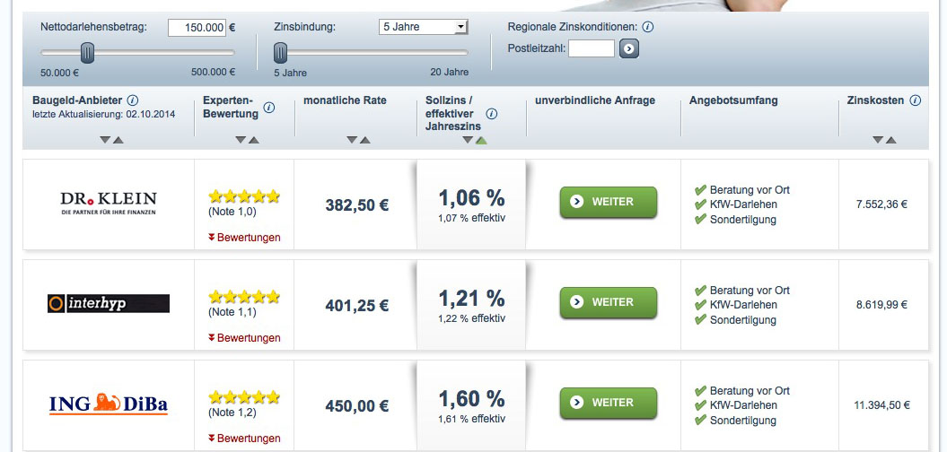Expand Bewertungen for Dr. Klein

click(244, 237)
